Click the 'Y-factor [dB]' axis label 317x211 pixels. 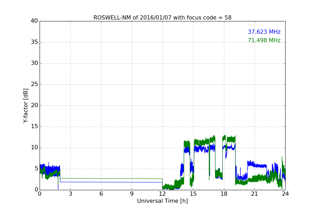click(x=26, y=105)
